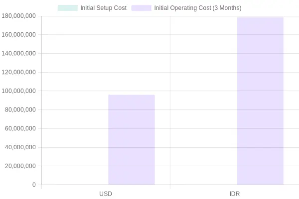Click the 180,000,000 y-axis value

[19, 16]
